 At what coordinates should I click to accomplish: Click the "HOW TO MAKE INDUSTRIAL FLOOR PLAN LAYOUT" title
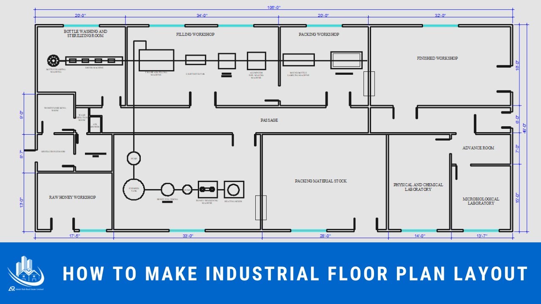click(295, 274)
